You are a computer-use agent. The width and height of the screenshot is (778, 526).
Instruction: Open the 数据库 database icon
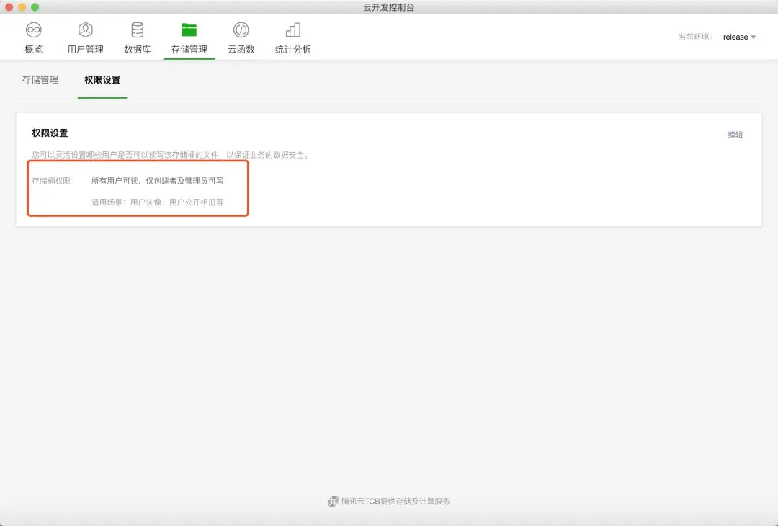138,30
